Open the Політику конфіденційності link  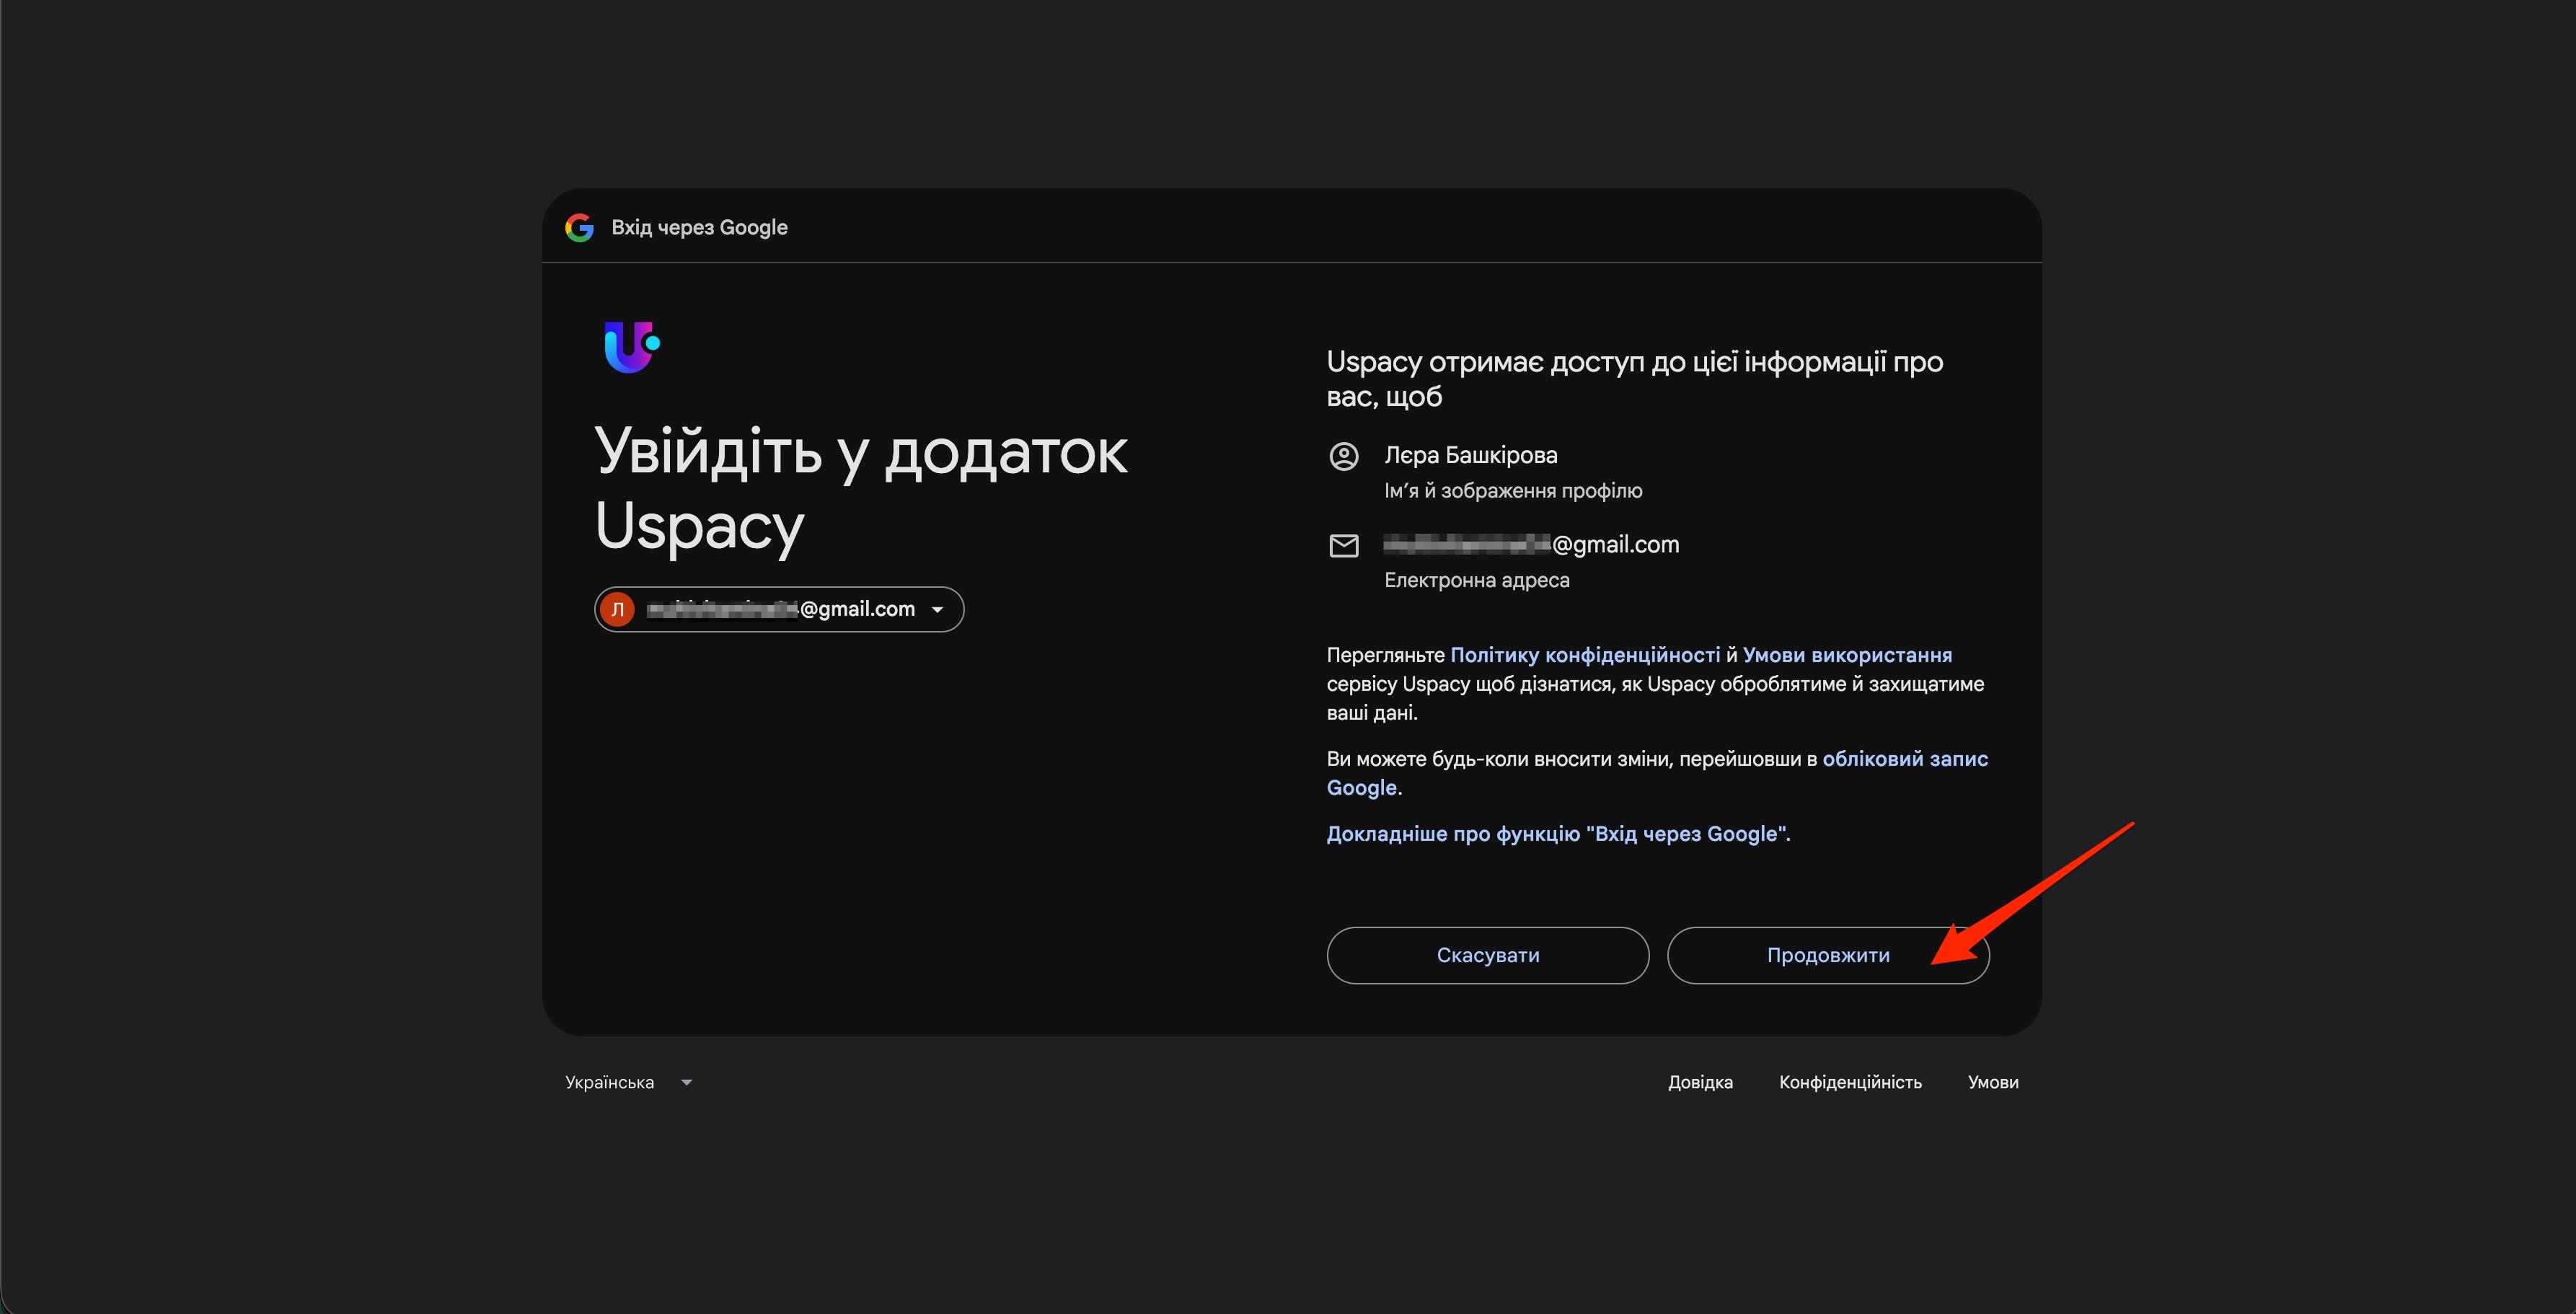[x=1585, y=655]
